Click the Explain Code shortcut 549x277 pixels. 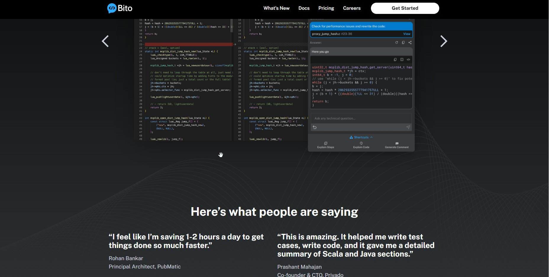click(361, 145)
